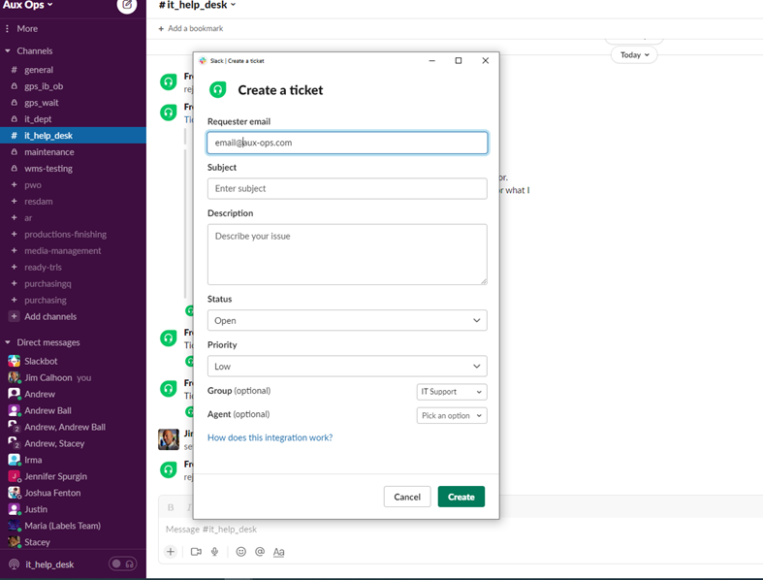
Task: Click Add a bookmark
Action: click(x=191, y=29)
